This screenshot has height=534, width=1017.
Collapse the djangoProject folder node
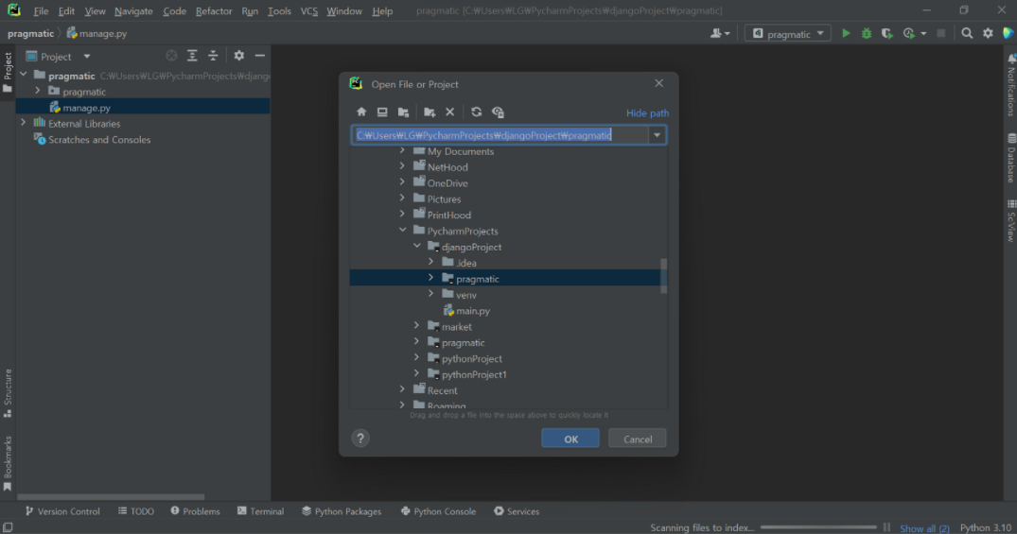[417, 247]
